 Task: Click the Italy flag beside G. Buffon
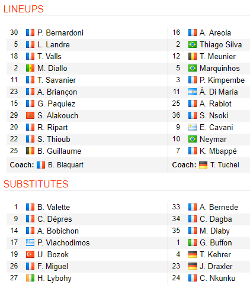(x=193, y=242)
